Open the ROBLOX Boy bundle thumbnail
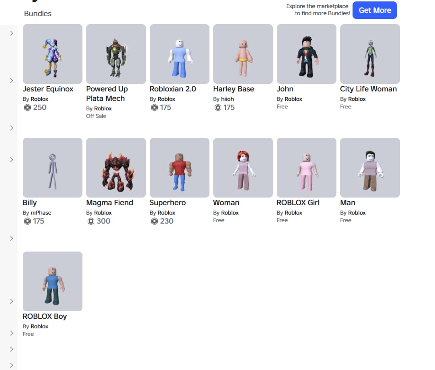The height and width of the screenshot is (370, 435). [53, 281]
